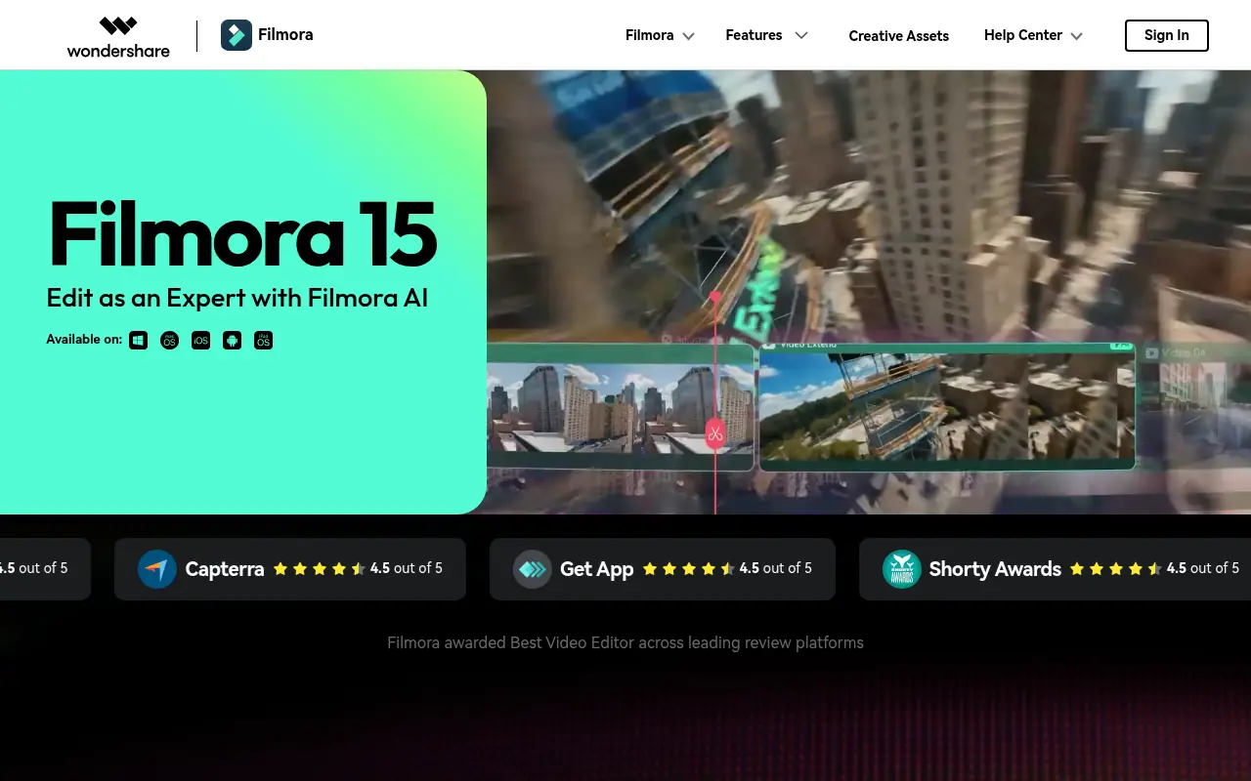
Task: Expand the Help Center dropdown
Action: point(1034,35)
